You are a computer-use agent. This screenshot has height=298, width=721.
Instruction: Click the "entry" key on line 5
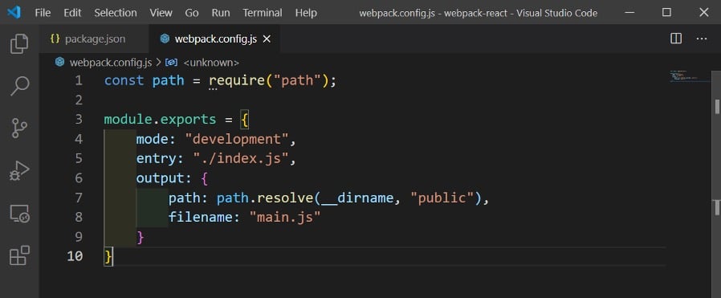tap(156, 159)
